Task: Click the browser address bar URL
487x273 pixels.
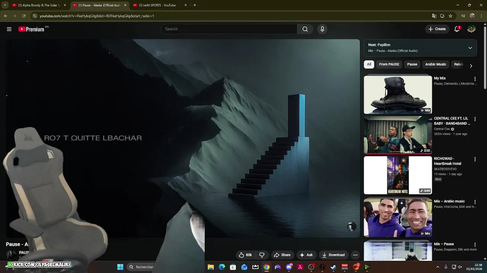Action: (x=97, y=16)
